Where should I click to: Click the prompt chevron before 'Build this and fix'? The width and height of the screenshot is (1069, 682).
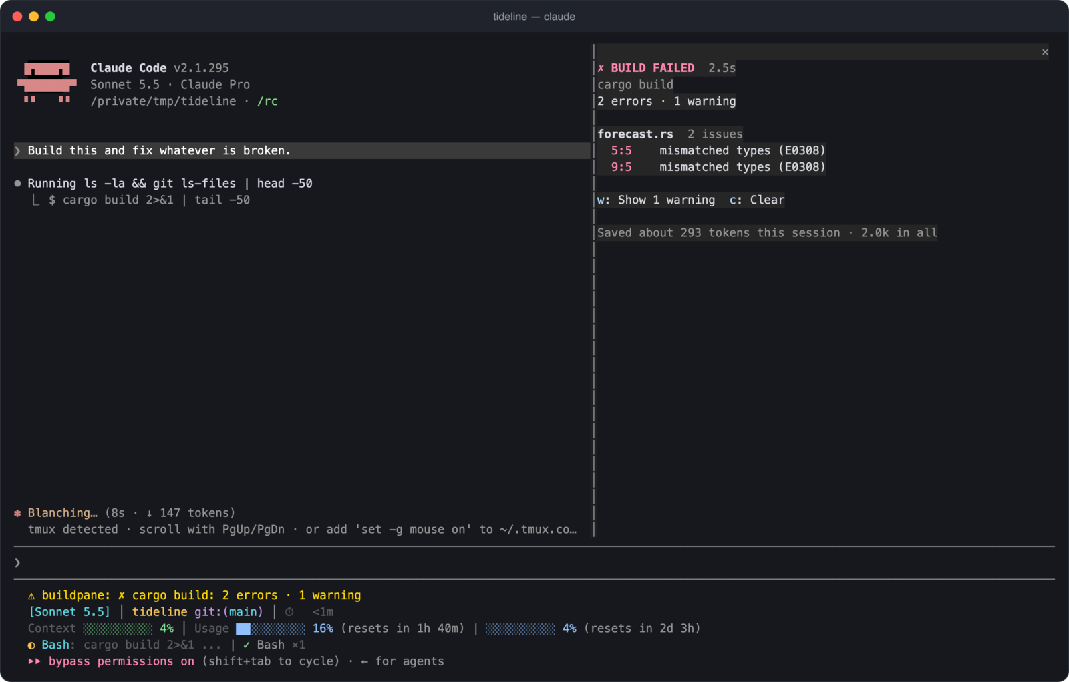(x=17, y=151)
